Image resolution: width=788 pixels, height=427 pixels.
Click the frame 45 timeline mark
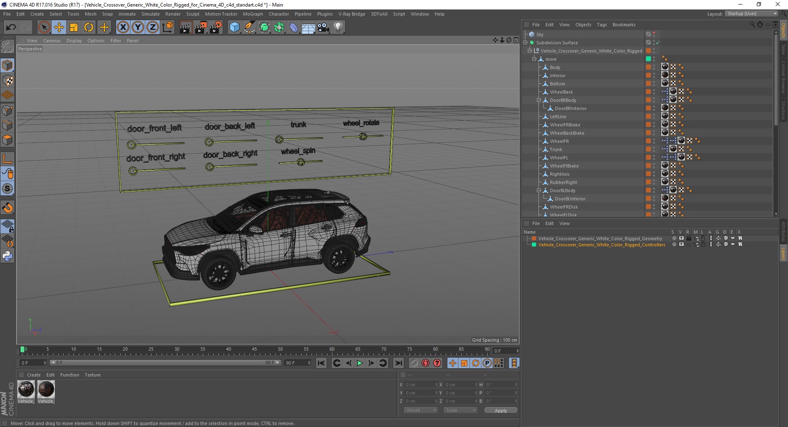(x=254, y=349)
